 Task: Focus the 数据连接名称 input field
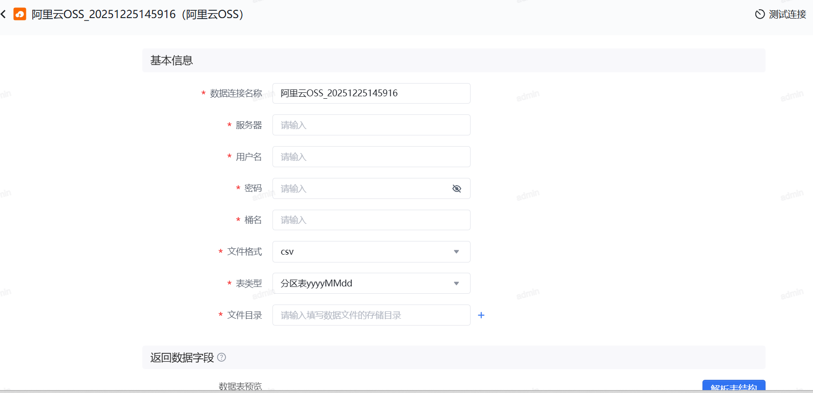click(x=371, y=93)
